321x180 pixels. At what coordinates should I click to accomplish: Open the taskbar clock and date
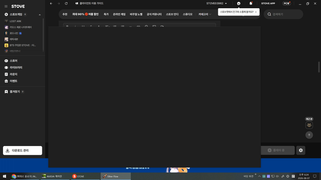tap(304, 176)
